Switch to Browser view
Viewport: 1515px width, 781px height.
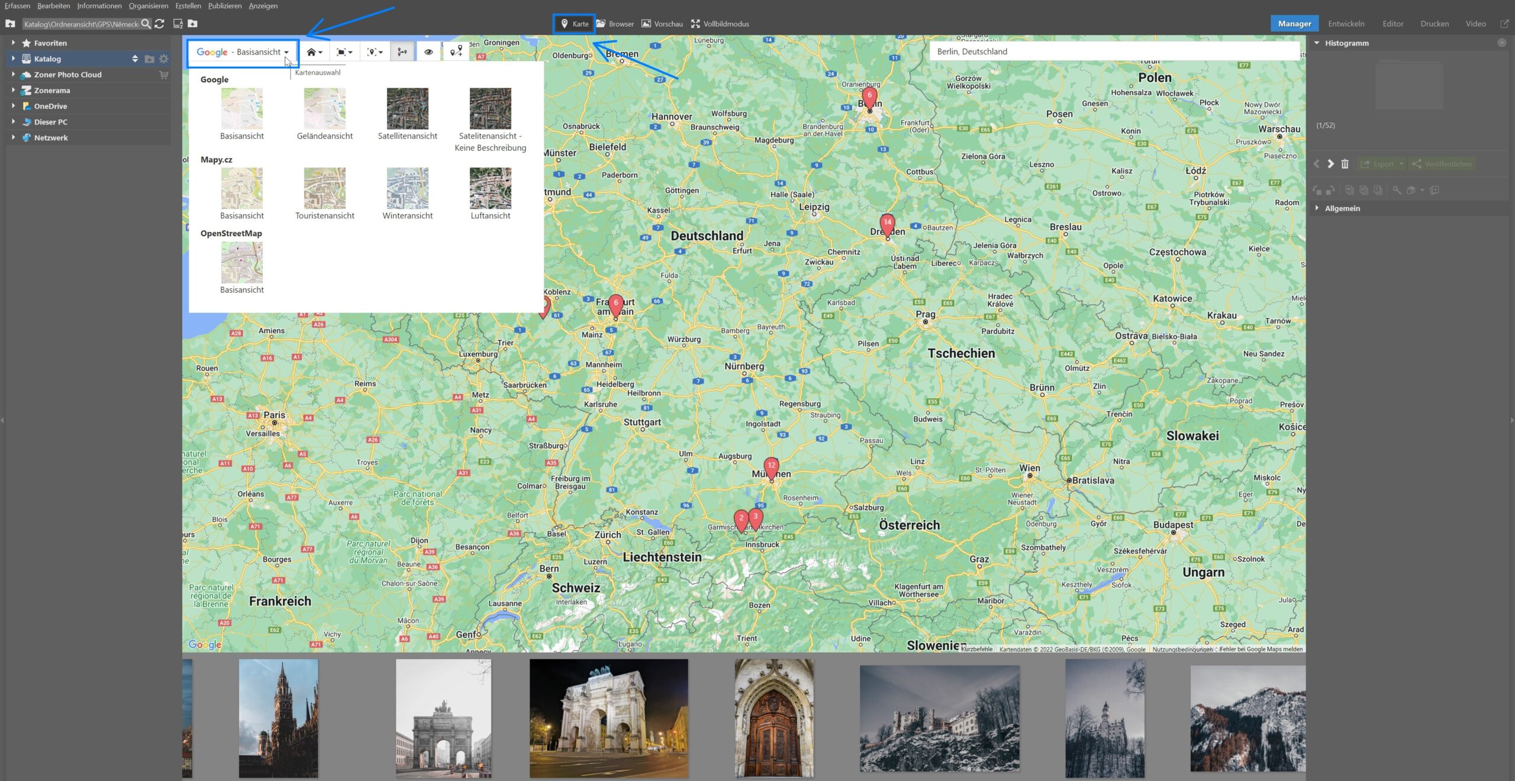(x=615, y=24)
